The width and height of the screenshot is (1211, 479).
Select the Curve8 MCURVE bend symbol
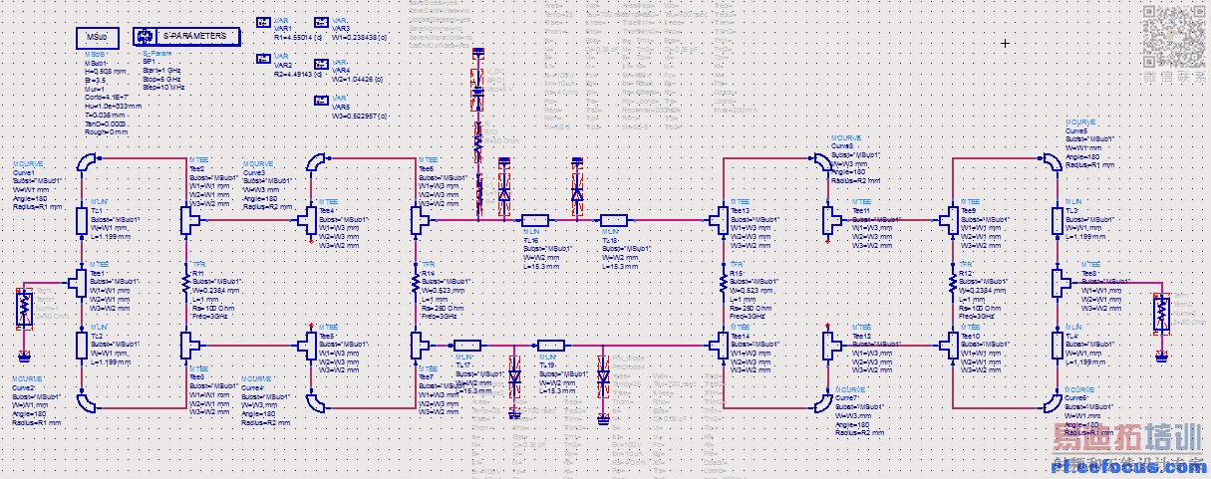(822, 161)
